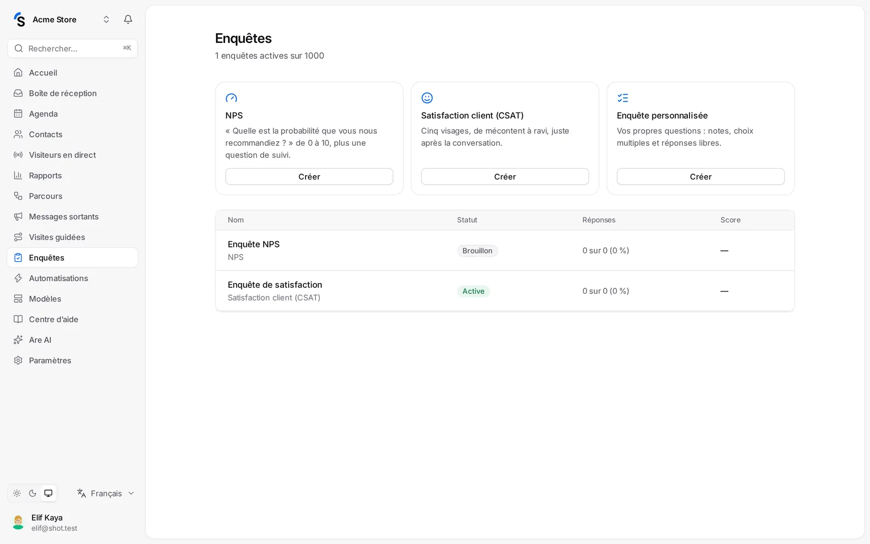Click the Rapports chart icon
This screenshot has height=544, width=870.
[18, 175]
